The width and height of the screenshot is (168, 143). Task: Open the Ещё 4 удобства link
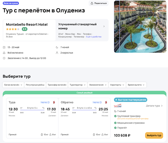(94, 37)
